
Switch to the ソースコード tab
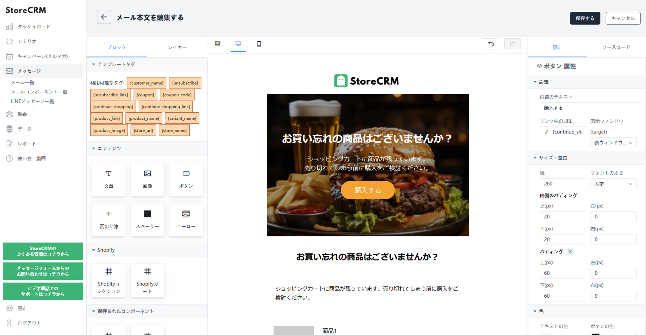[616, 47]
